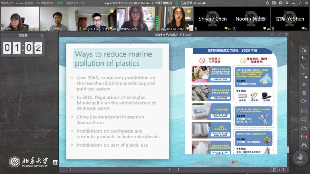Click the scissors cut tool
This screenshot has width=310, height=174.
(304, 84)
